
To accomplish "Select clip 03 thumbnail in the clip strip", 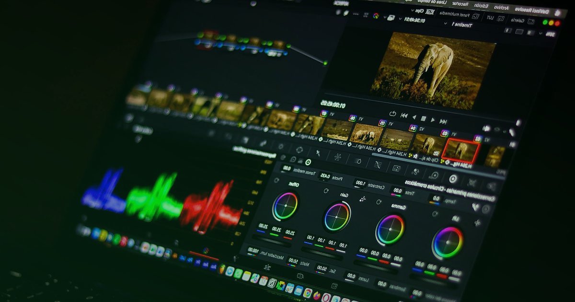I will [428, 144].
